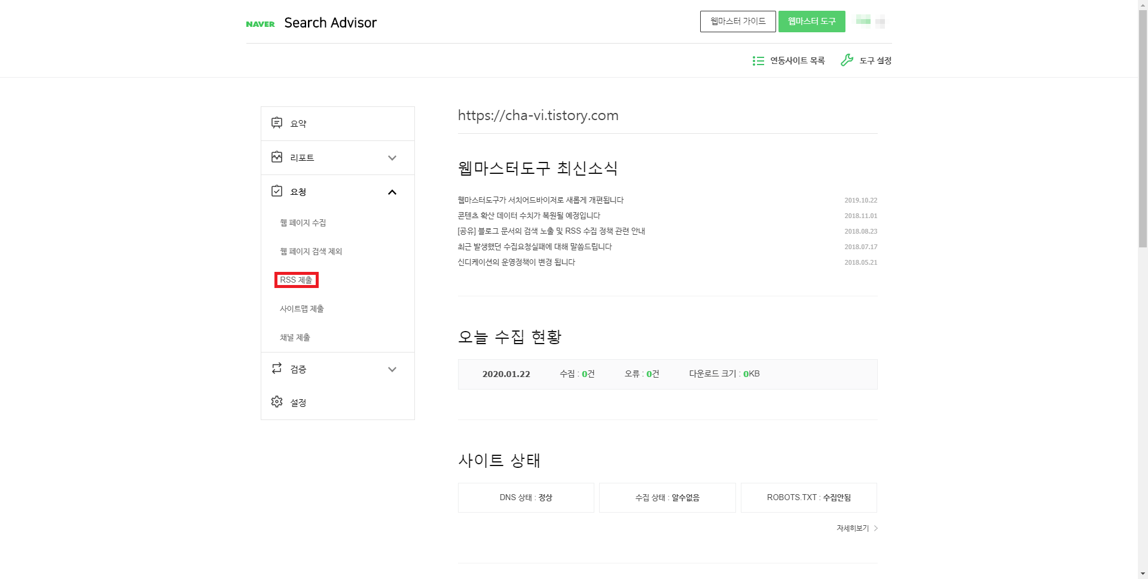The image size is (1148, 579).
Task: Click the date 2018.05.21
Action: coord(861,262)
